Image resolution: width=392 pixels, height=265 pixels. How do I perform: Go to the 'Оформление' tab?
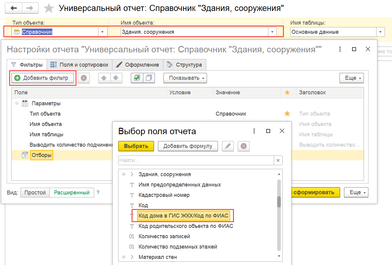tap(138, 65)
